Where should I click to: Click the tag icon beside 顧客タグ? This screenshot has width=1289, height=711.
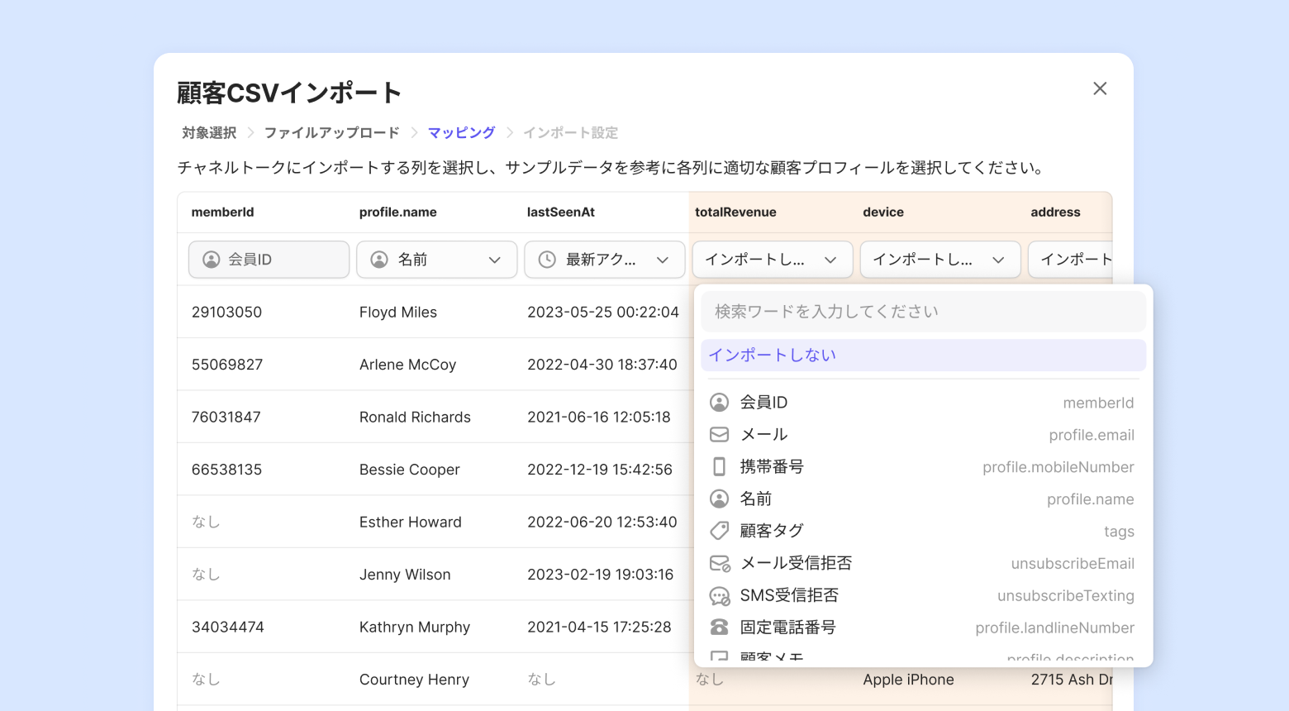719,531
